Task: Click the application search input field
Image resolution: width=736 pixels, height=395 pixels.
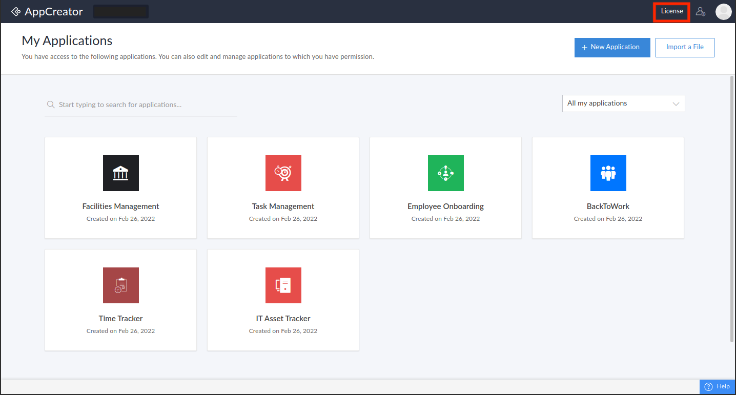Action: [x=141, y=105]
